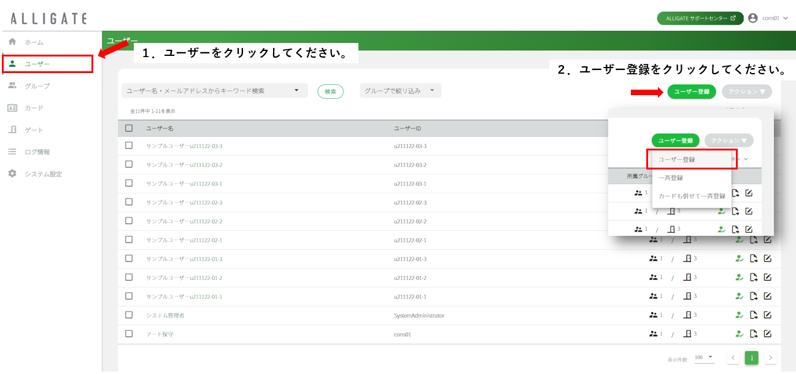Choose 一斉登録 from the dropdown menu

(x=692, y=177)
